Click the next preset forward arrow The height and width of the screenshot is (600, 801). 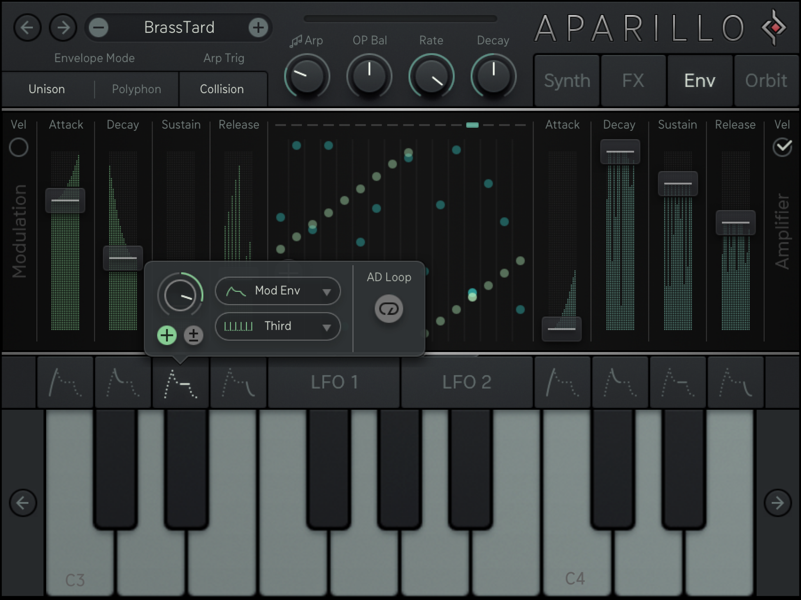click(63, 28)
